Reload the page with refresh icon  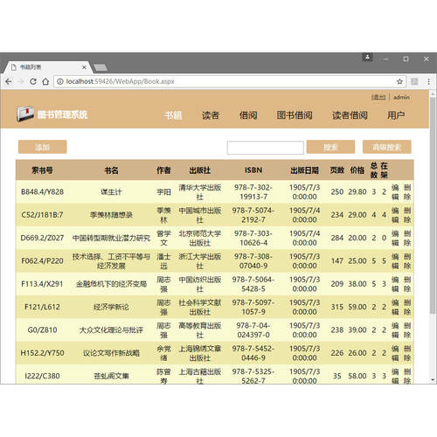pyautogui.click(x=33, y=81)
